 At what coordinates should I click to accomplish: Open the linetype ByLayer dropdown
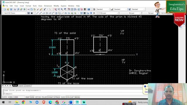131,13
